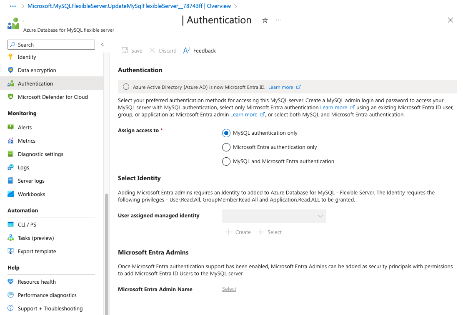Screen dimensions: 463x315
Task: Select Diagnostic settings in the Monitoring section
Action: (40, 154)
